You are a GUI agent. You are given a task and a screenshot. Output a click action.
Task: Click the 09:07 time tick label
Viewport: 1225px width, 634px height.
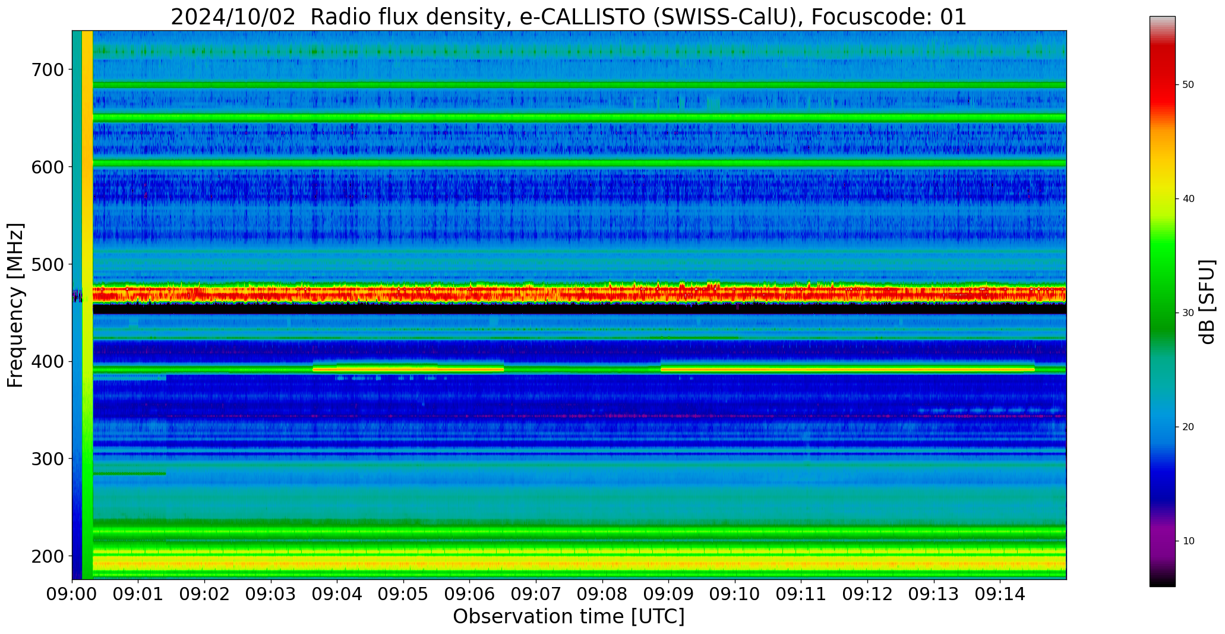[x=536, y=595]
